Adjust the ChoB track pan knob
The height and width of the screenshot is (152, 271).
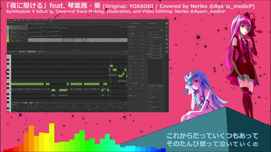coord(24,31)
